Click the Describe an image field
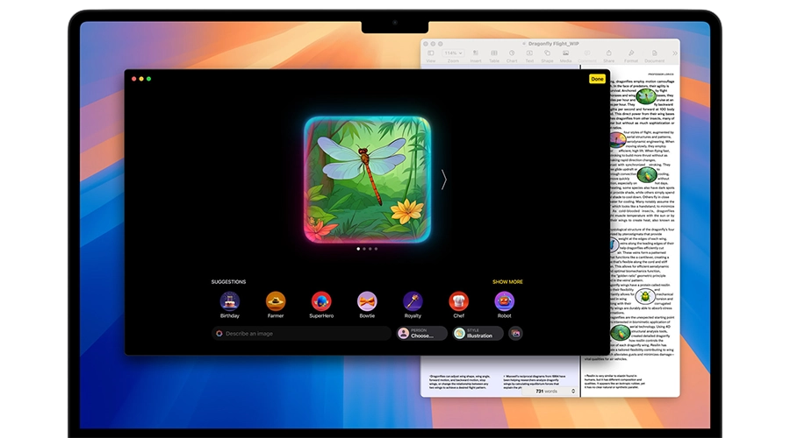Viewport: 790px width, 438px height. 301,334
